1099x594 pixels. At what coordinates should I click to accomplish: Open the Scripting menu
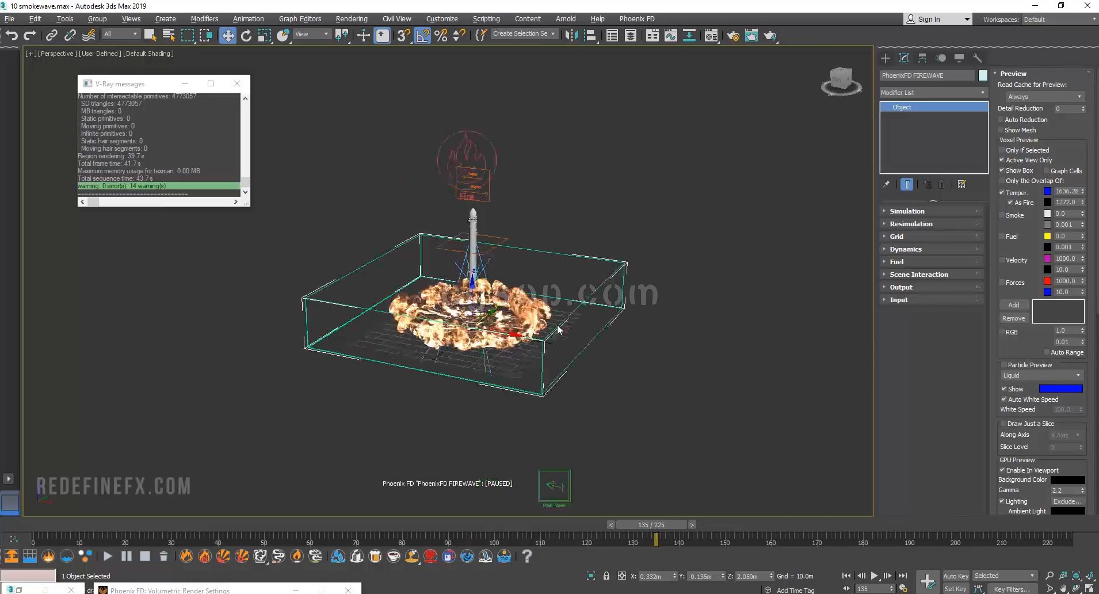click(486, 19)
